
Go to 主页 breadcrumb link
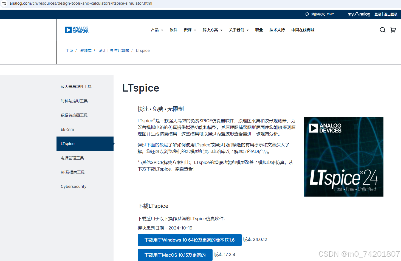pos(69,50)
